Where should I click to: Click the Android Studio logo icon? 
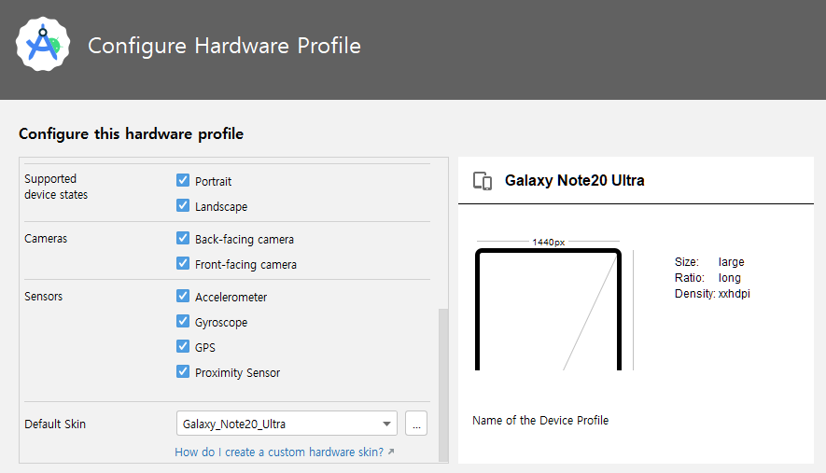click(x=43, y=44)
